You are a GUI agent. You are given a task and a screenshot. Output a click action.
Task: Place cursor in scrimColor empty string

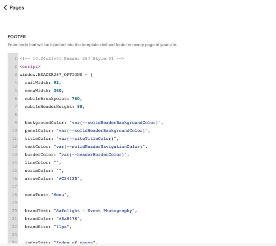coord(59,171)
